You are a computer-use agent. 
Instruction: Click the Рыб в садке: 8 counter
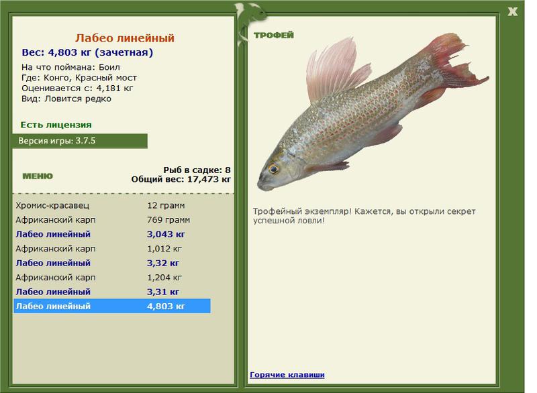pyautogui.click(x=197, y=170)
